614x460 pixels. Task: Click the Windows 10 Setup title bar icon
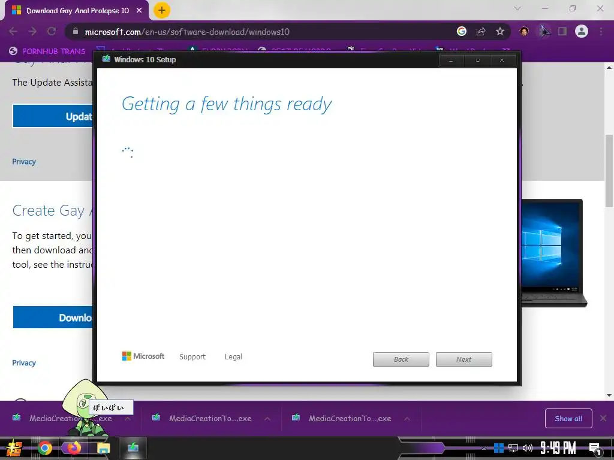pos(106,59)
